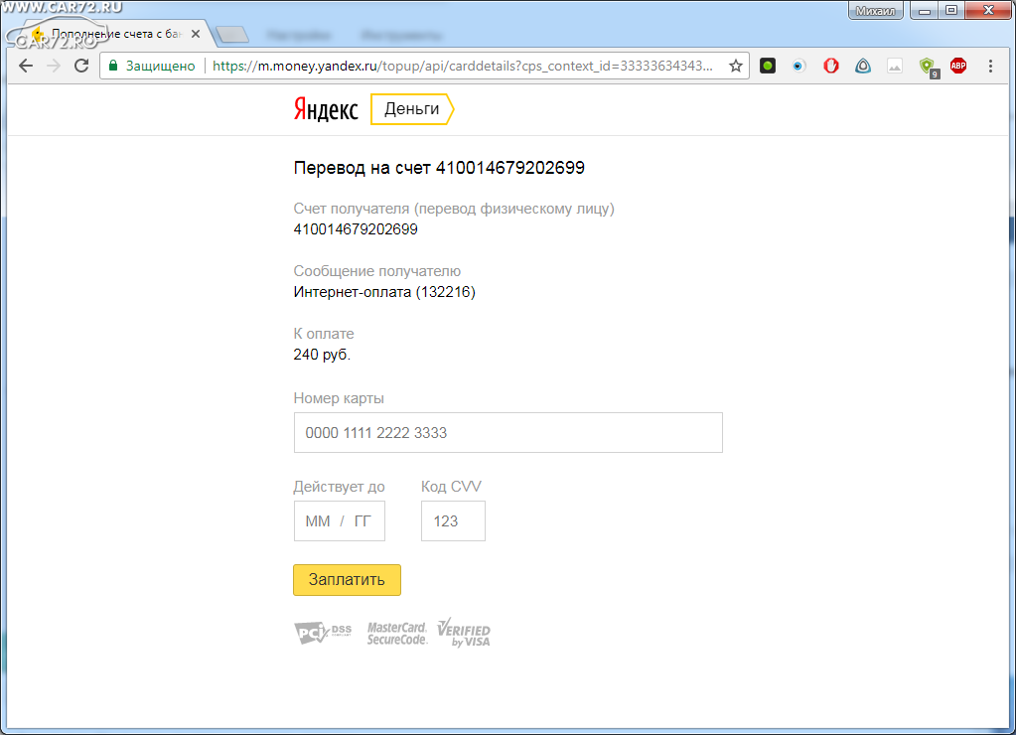Open a new tab with the blank tab button
The height and width of the screenshot is (735, 1016).
pyautogui.click(x=232, y=35)
